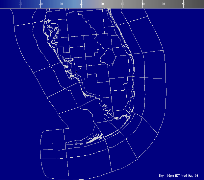The height and width of the screenshot is (180, 204).
Task: Click the "20" mark on the color scale
Action: 41,4
